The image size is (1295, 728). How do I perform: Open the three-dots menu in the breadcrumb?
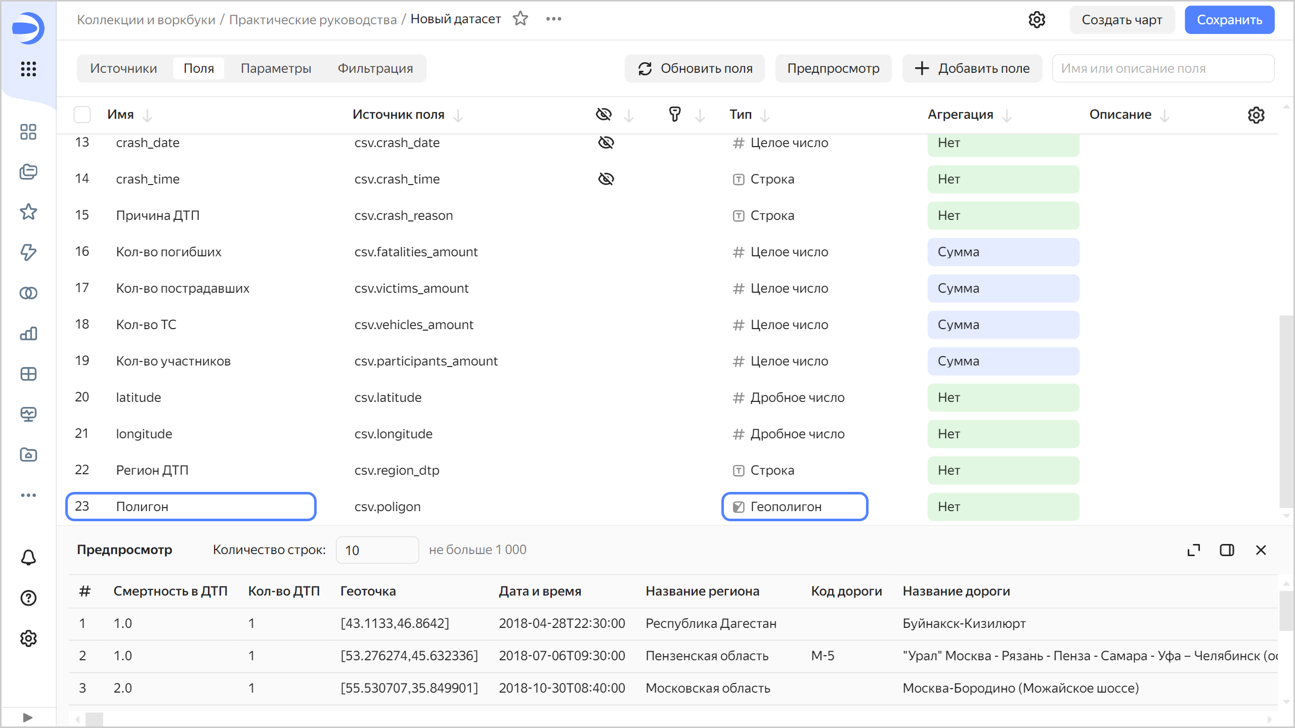(x=553, y=19)
